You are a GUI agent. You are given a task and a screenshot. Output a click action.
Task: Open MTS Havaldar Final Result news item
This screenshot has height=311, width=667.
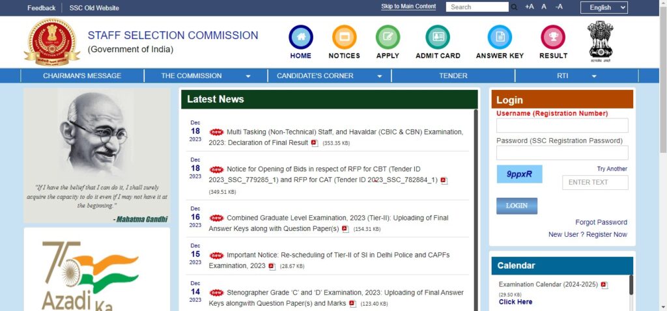tap(336, 137)
